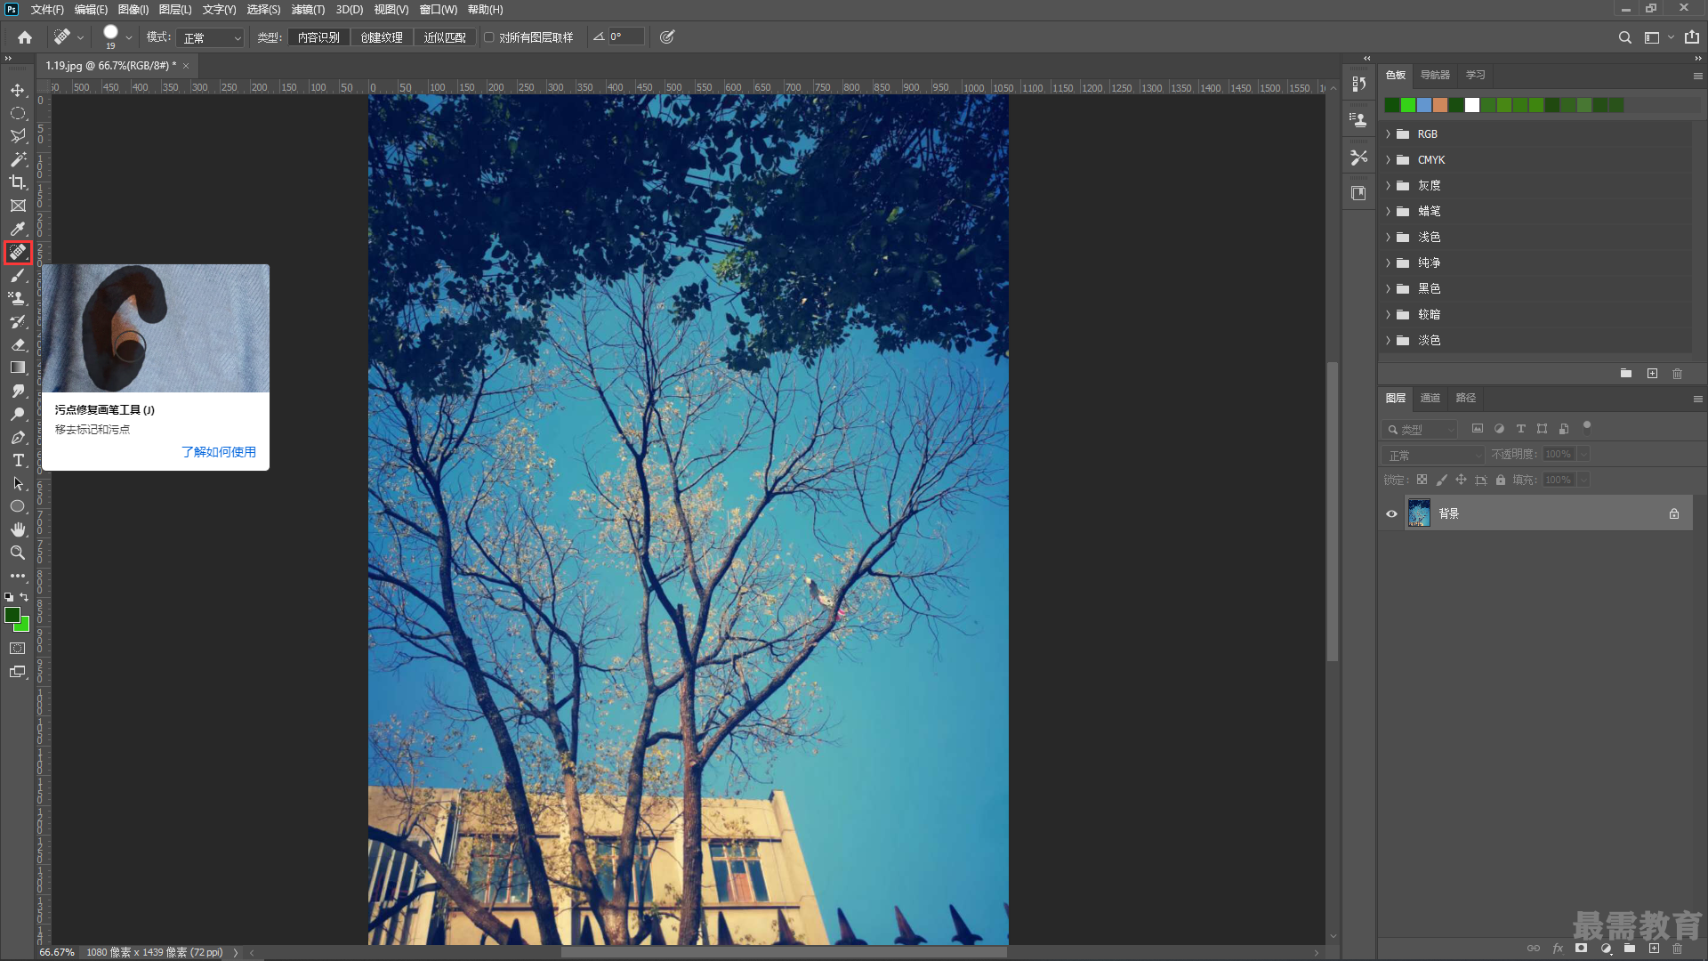Image resolution: width=1708 pixels, height=961 pixels.
Task: Click the Share image icon
Action: pyautogui.click(x=1692, y=37)
